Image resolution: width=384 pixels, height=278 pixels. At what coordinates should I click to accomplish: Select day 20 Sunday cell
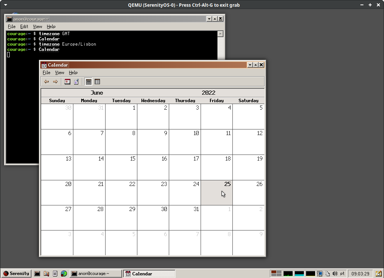click(57, 193)
